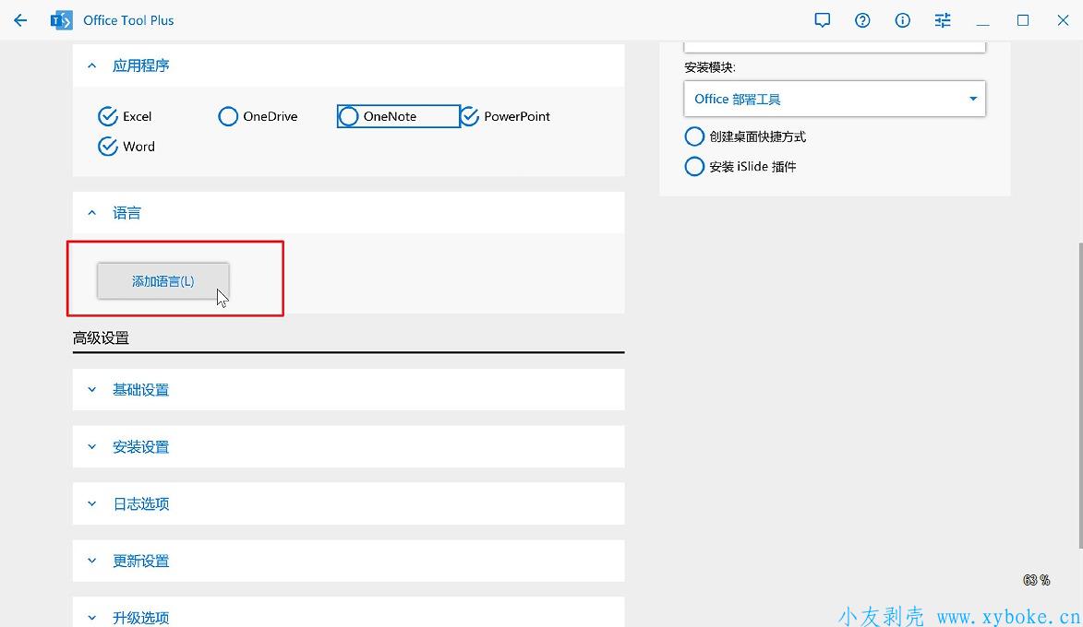Click the Office Tool Plus logo icon
Screen dimensions: 1083x627
(61, 20)
